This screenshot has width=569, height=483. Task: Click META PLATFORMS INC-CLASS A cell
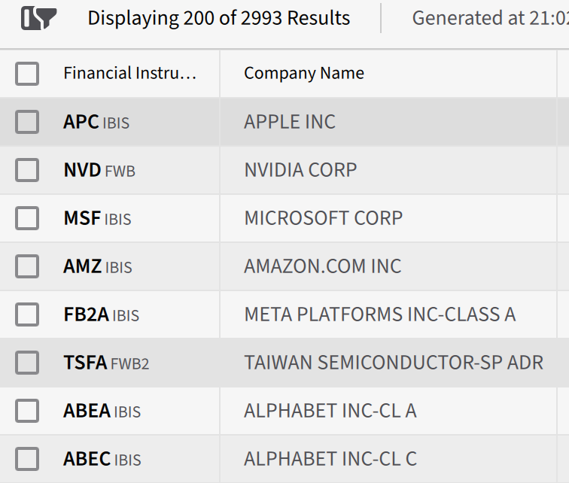(388, 314)
